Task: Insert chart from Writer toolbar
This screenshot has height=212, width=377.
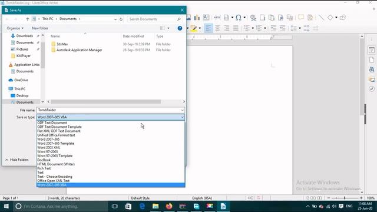Action: (x=197, y=17)
